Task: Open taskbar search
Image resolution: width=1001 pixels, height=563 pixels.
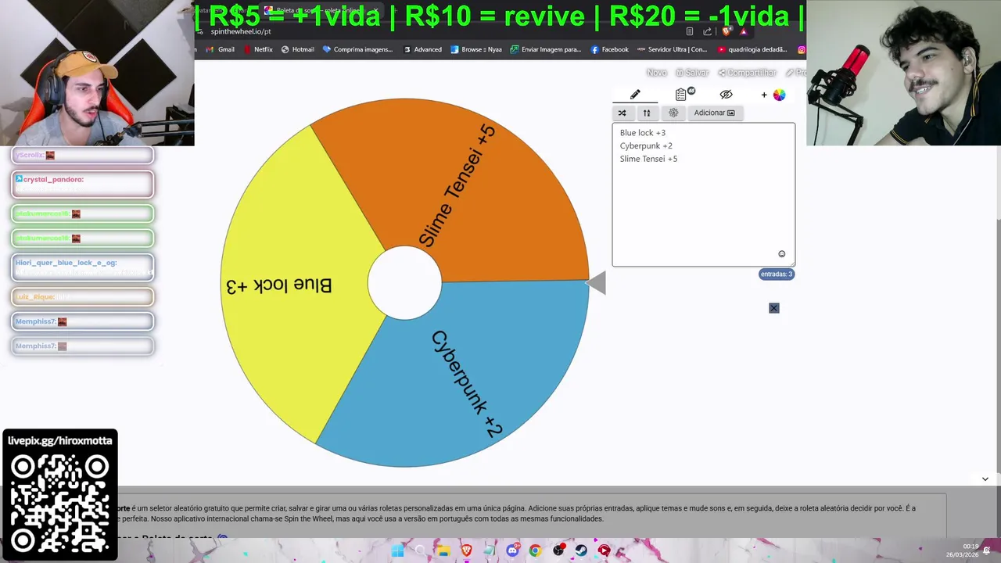Action: coord(420,550)
